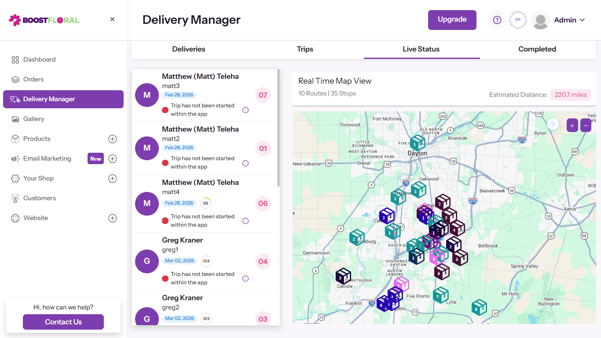This screenshot has width=601, height=338.
Task: Zoom out the map with minus button
Action: (586, 125)
